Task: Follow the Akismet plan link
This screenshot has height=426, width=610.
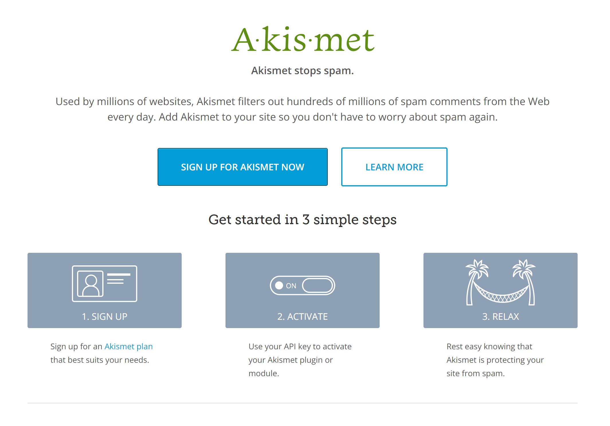Action: click(128, 346)
